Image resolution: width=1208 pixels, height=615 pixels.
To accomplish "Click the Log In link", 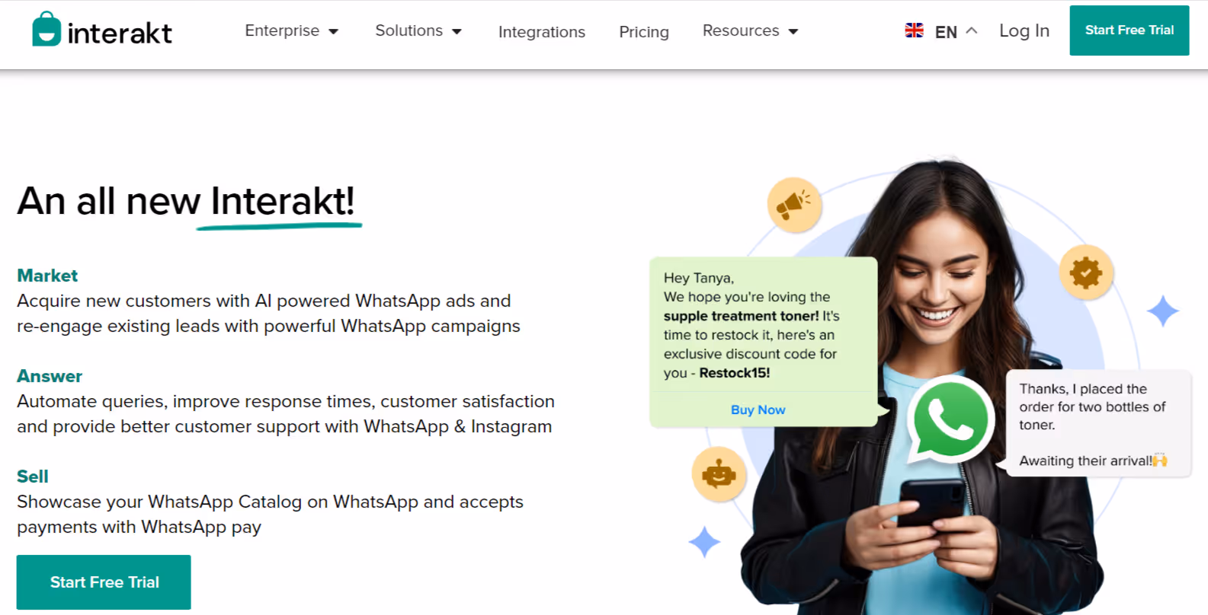I will [x=1024, y=30].
